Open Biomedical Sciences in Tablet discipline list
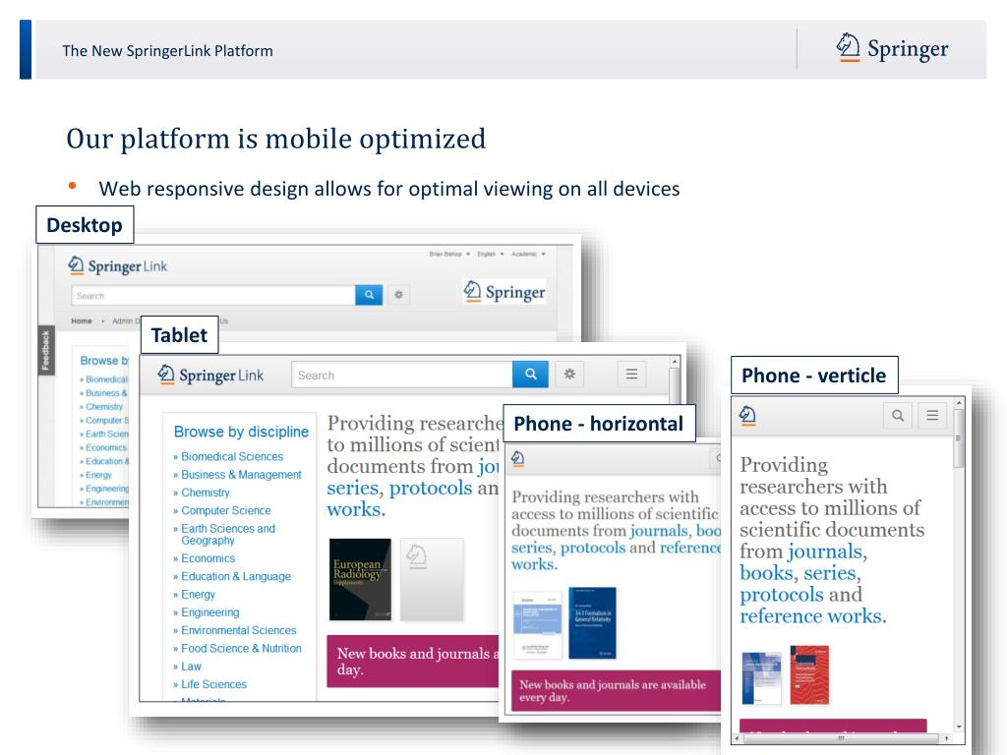Screen dimensions: 1007x755 [232, 456]
